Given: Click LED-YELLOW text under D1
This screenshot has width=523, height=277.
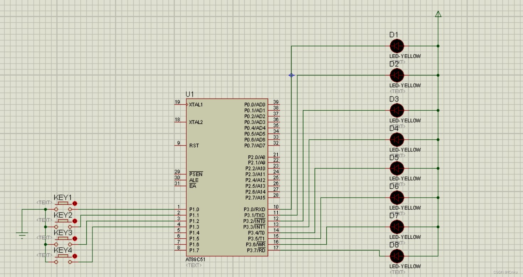Looking at the screenshot, I should tap(405, 56).
